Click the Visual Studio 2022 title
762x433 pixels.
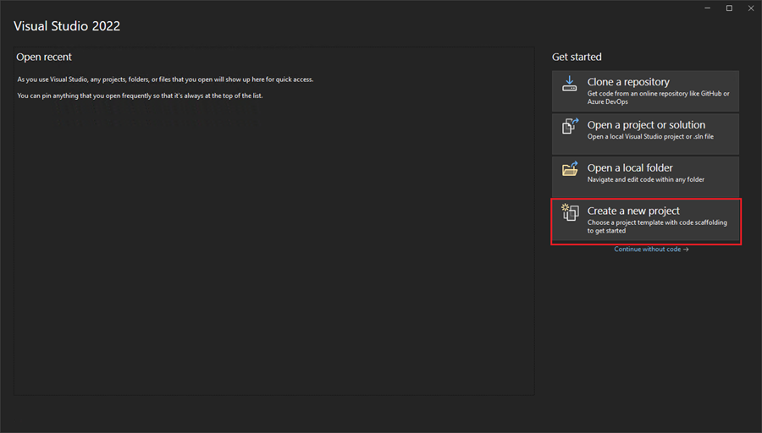[x=67, y=26]
